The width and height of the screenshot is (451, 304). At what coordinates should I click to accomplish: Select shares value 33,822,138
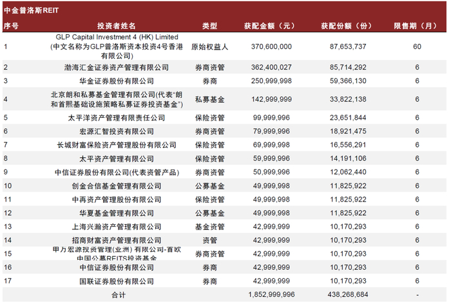348,99
